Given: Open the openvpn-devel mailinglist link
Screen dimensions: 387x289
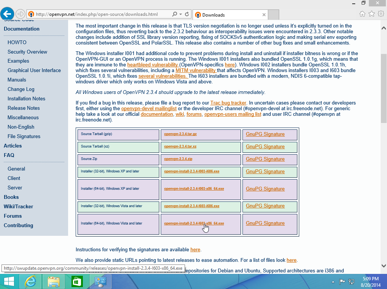Looking at the screenshot, I should pyautogui.click(x=149, y=109).
